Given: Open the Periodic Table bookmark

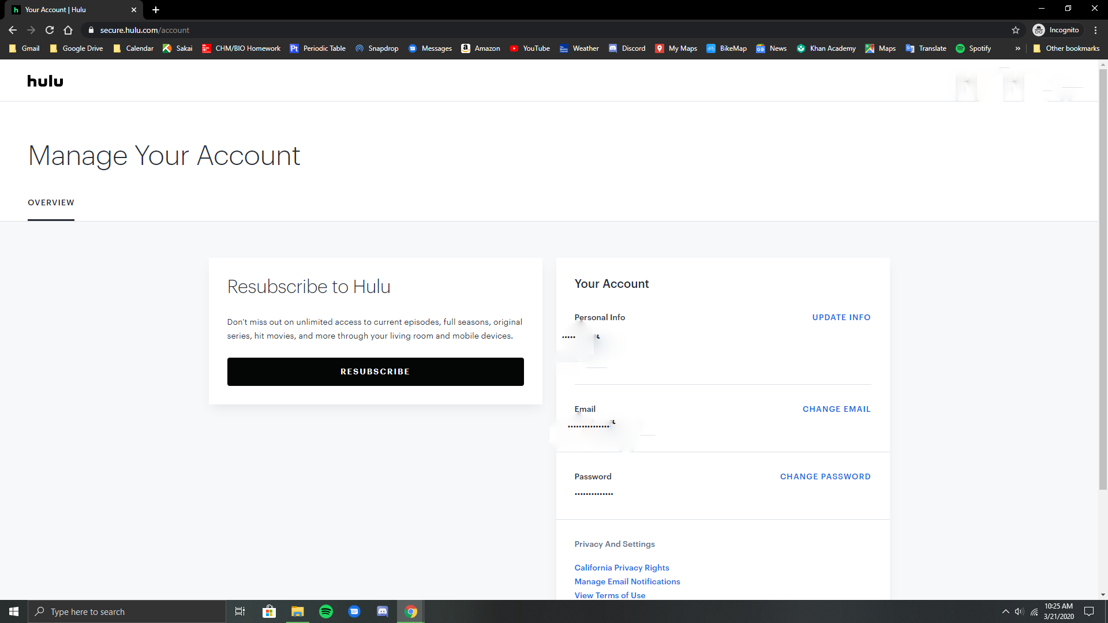Looking at the screenshot, I should pos(317,48).
